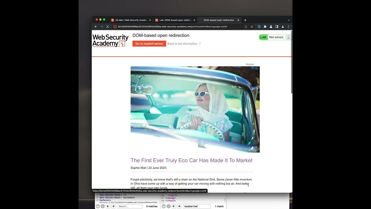Open the blue extension icon in toolbar

[259, 26]
